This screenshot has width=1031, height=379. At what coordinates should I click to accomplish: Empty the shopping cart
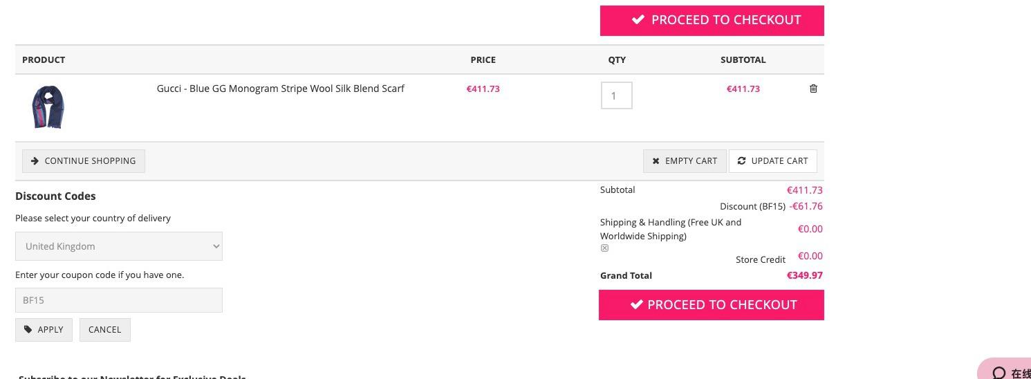[x=685, y=161]
